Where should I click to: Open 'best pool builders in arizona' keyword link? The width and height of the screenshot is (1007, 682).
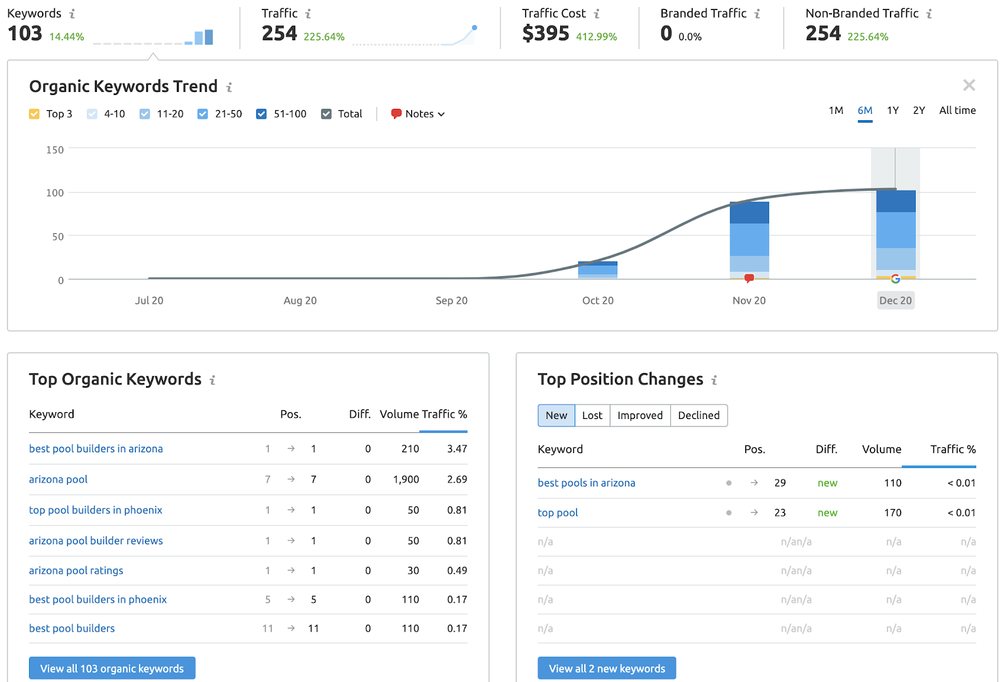point(96,449)
